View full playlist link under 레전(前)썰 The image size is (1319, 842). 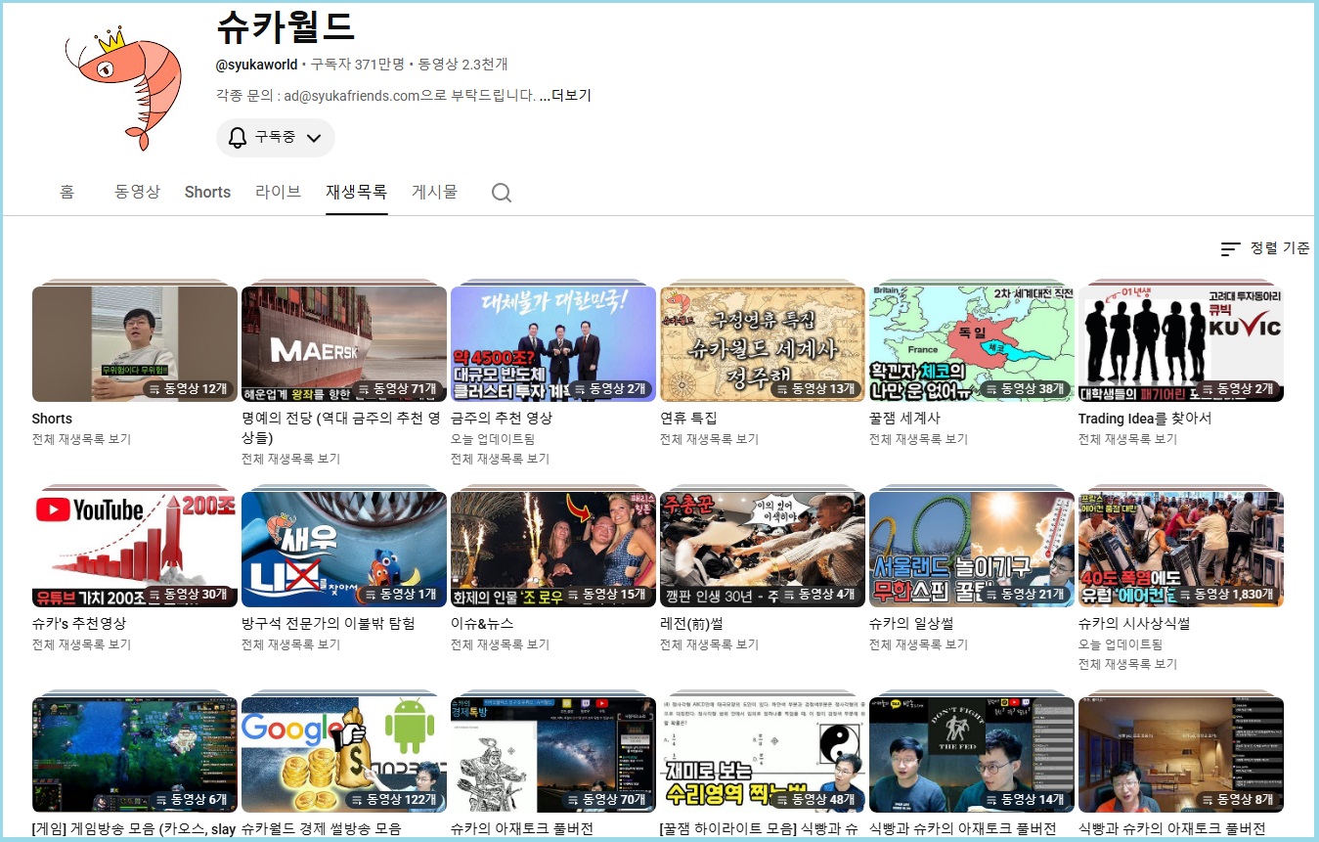click(x=709, y=645)
